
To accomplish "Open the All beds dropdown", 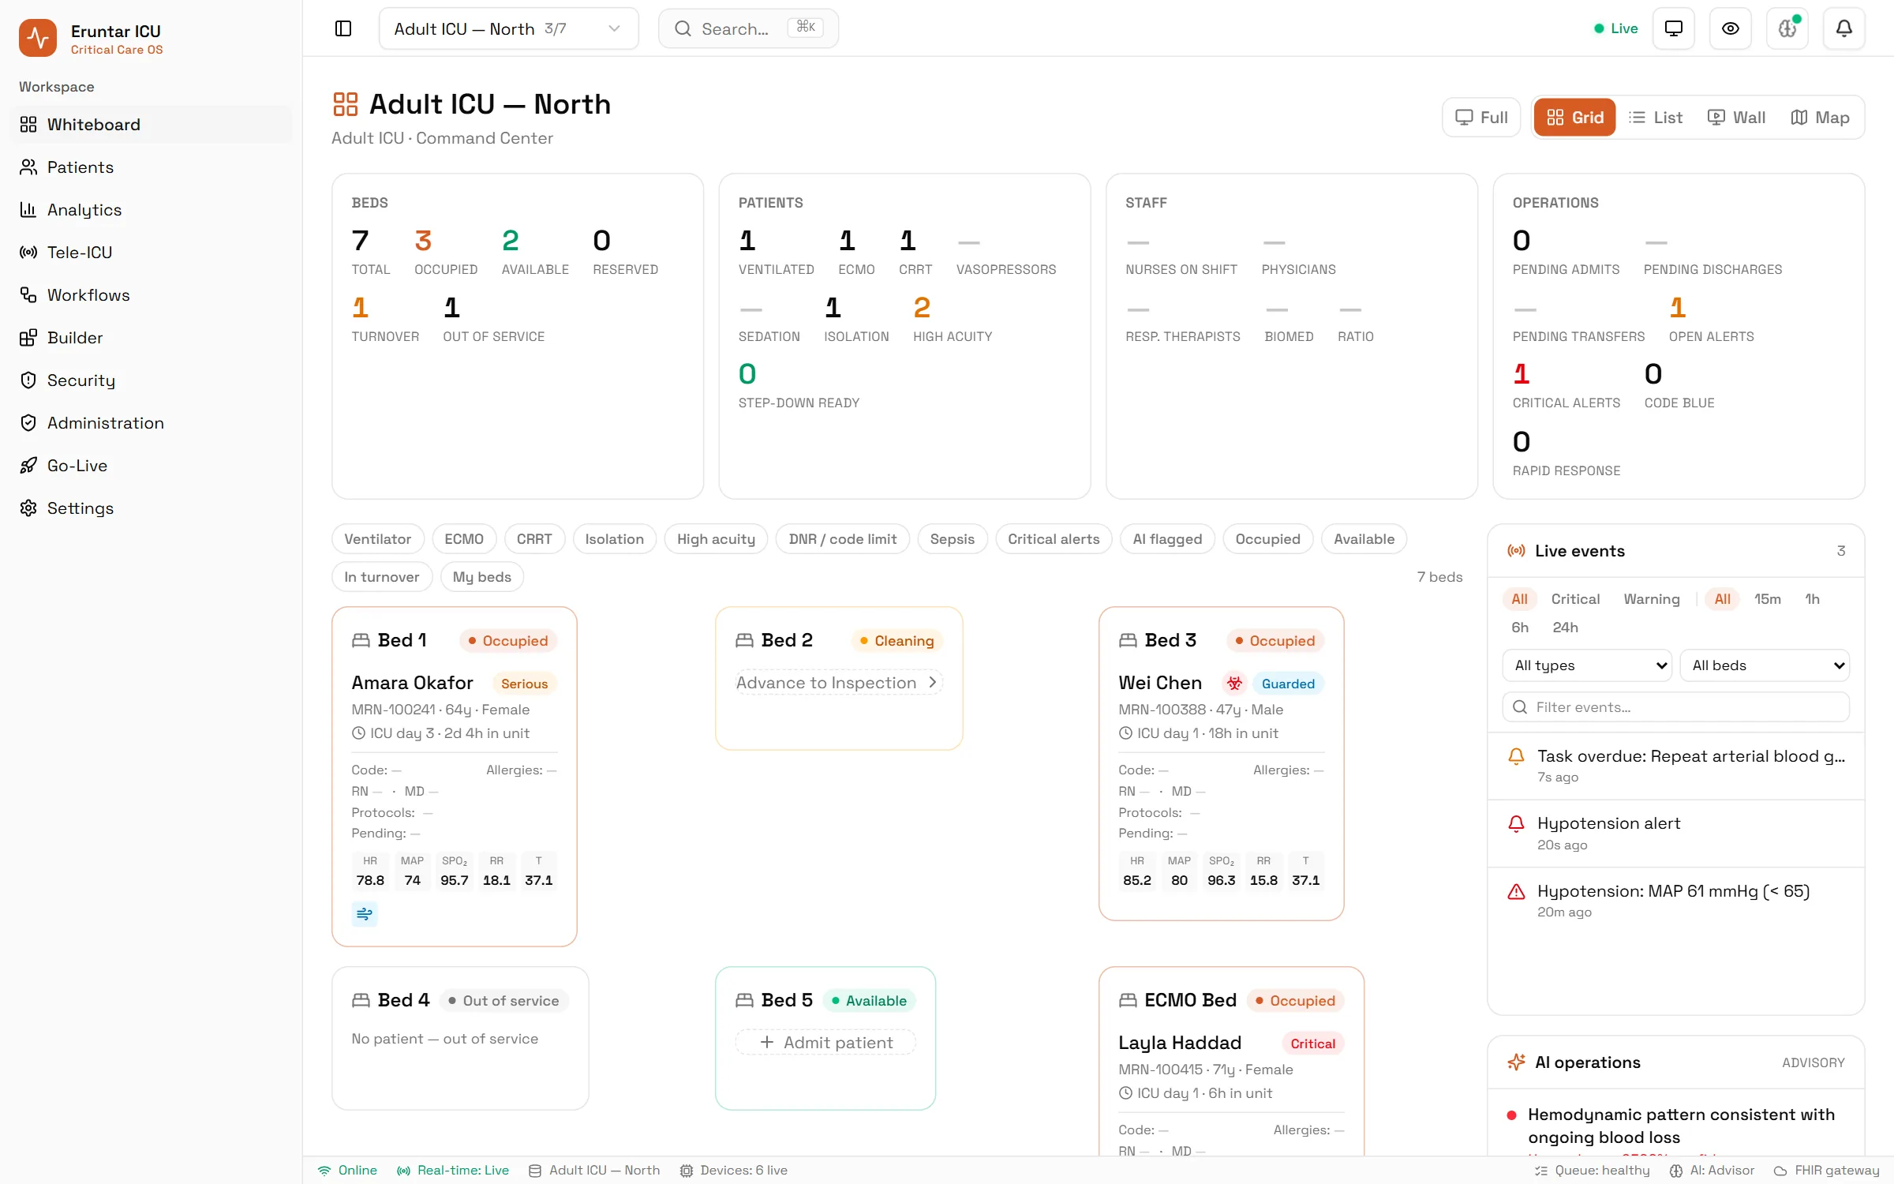I will click(x=1765, y=665).
